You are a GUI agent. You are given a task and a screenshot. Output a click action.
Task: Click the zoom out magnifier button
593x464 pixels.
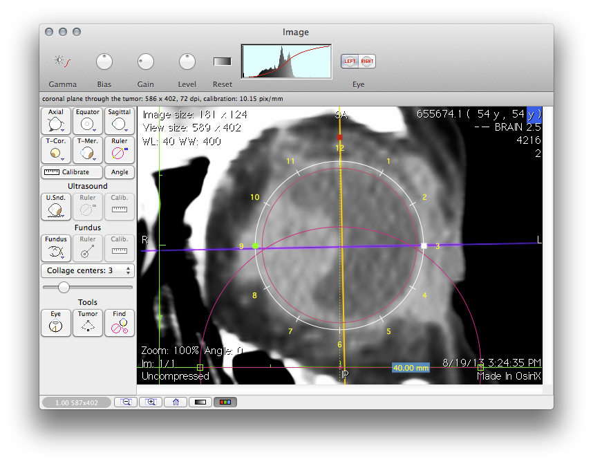coord(126,402)
